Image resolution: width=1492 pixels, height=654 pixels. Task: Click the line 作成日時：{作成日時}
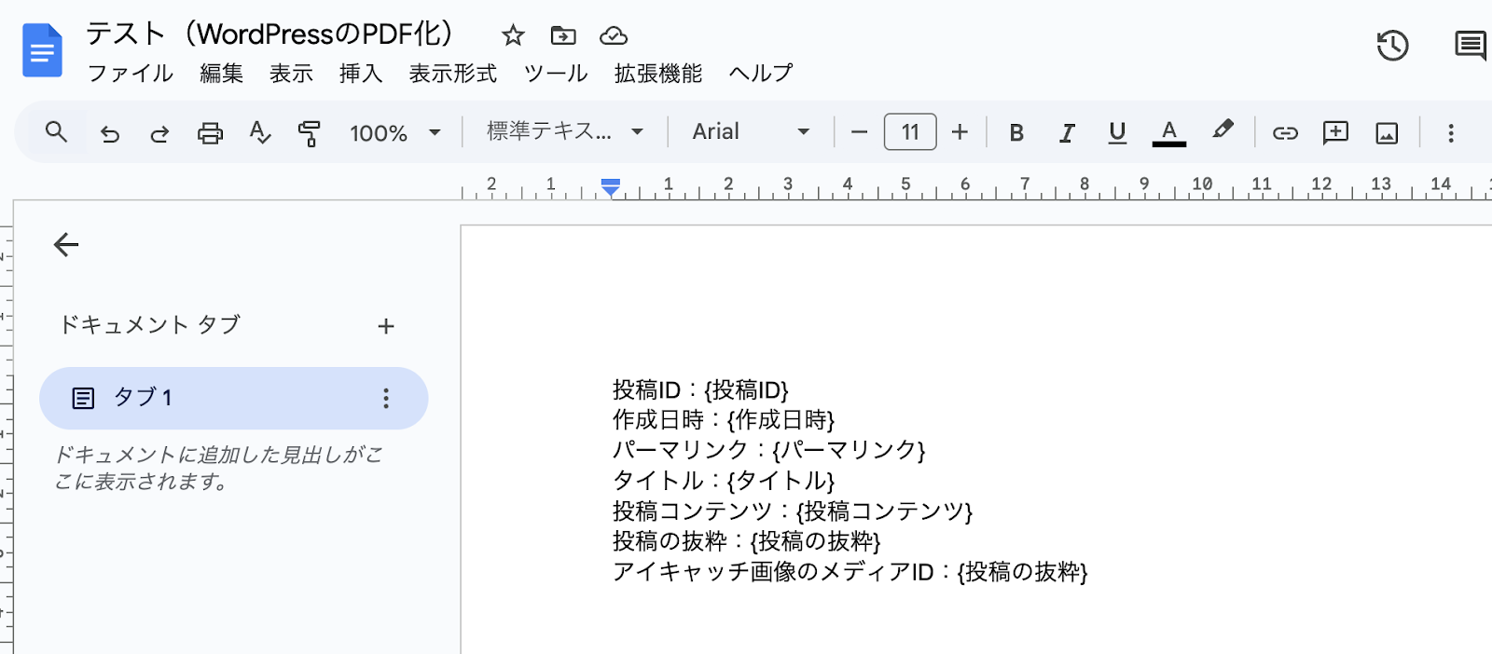(724, 419)
